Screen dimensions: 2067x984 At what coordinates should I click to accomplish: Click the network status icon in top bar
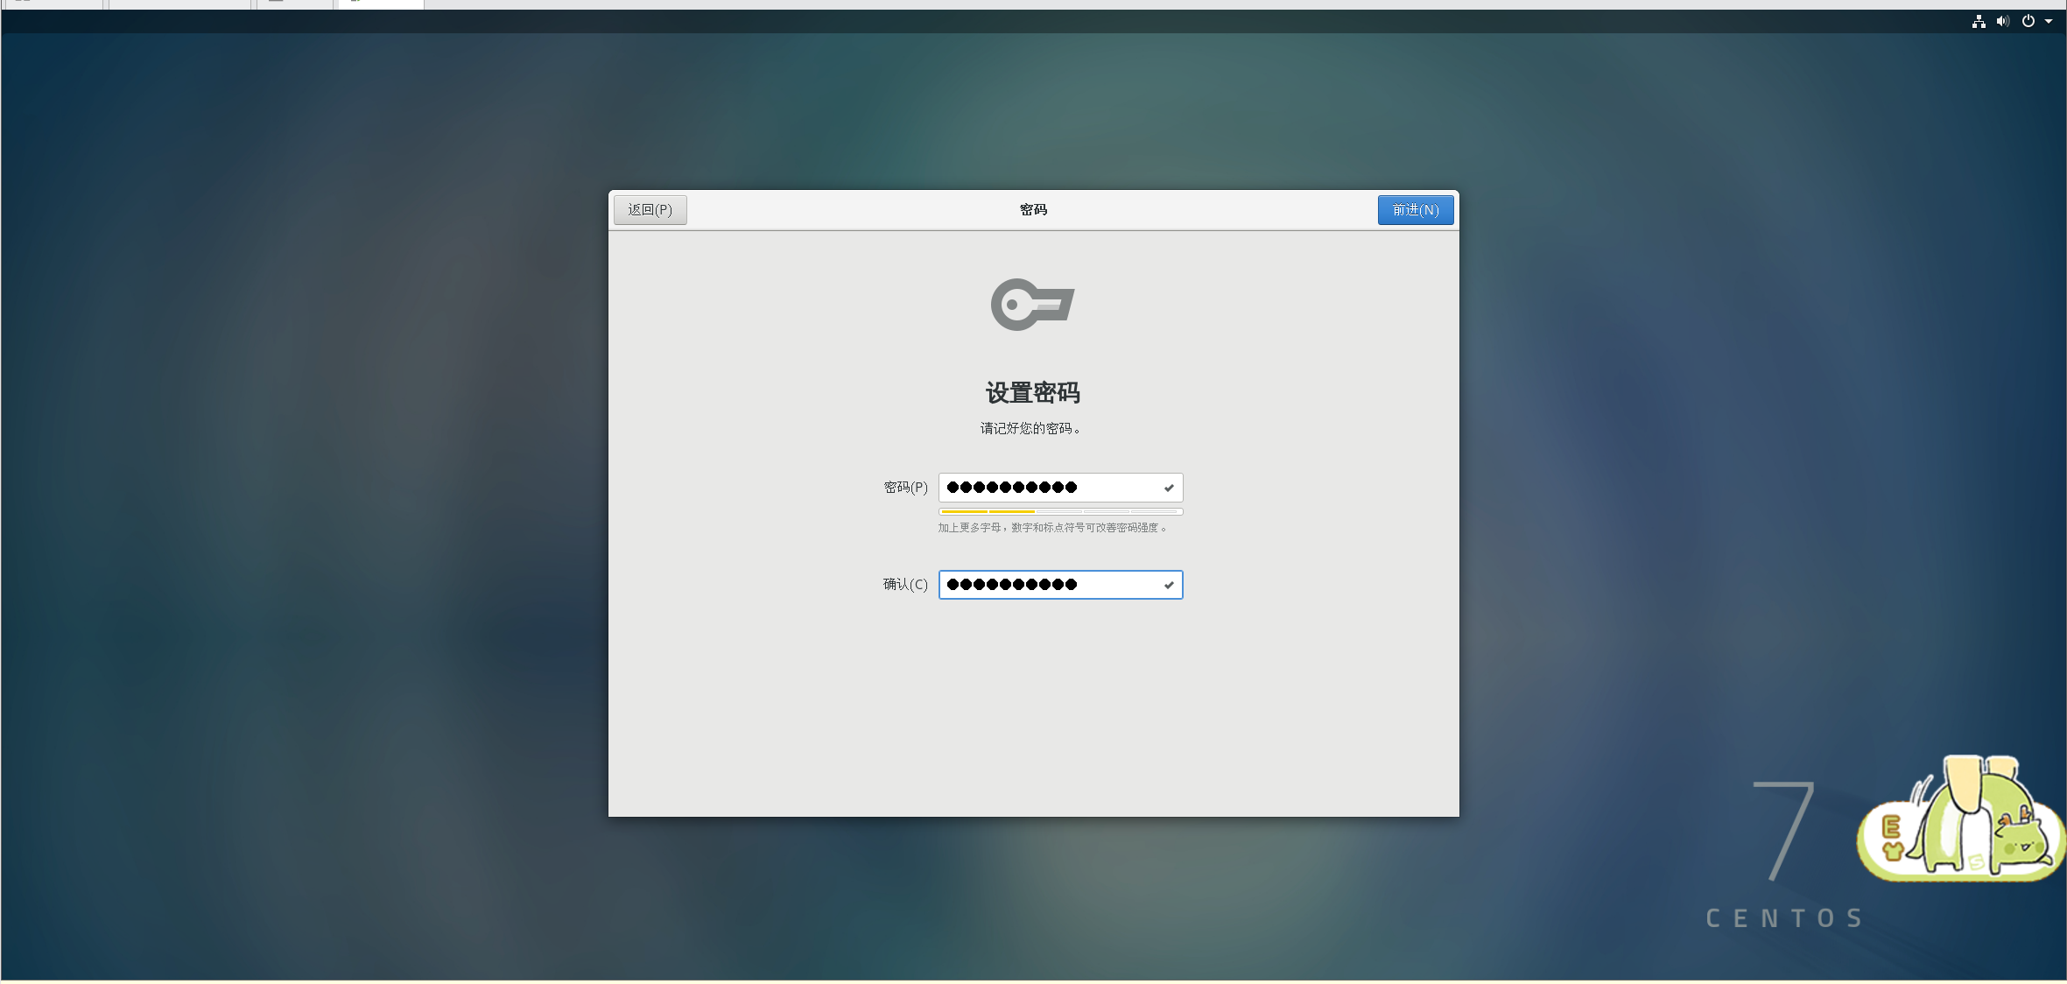coord(1979,22)
